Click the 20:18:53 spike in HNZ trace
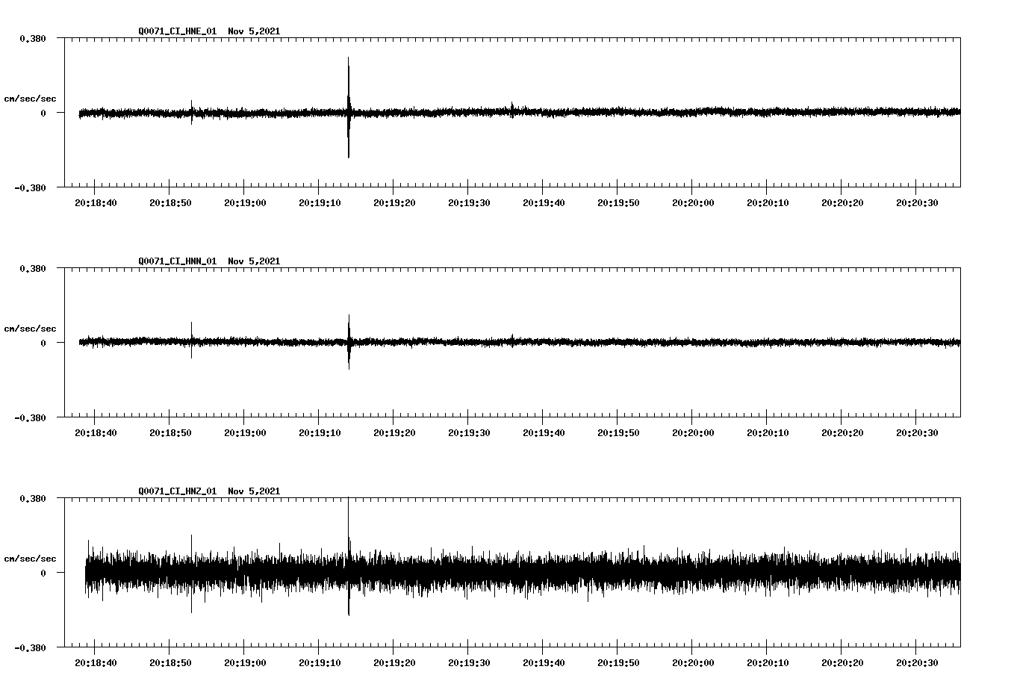The width and height of the screenshot is (1014, 690). click(191, 574)
